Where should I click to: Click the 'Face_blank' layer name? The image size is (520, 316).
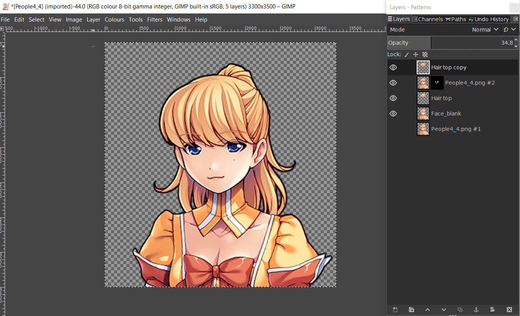446,114
